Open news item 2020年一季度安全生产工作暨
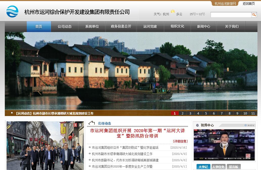 (122, 166)
